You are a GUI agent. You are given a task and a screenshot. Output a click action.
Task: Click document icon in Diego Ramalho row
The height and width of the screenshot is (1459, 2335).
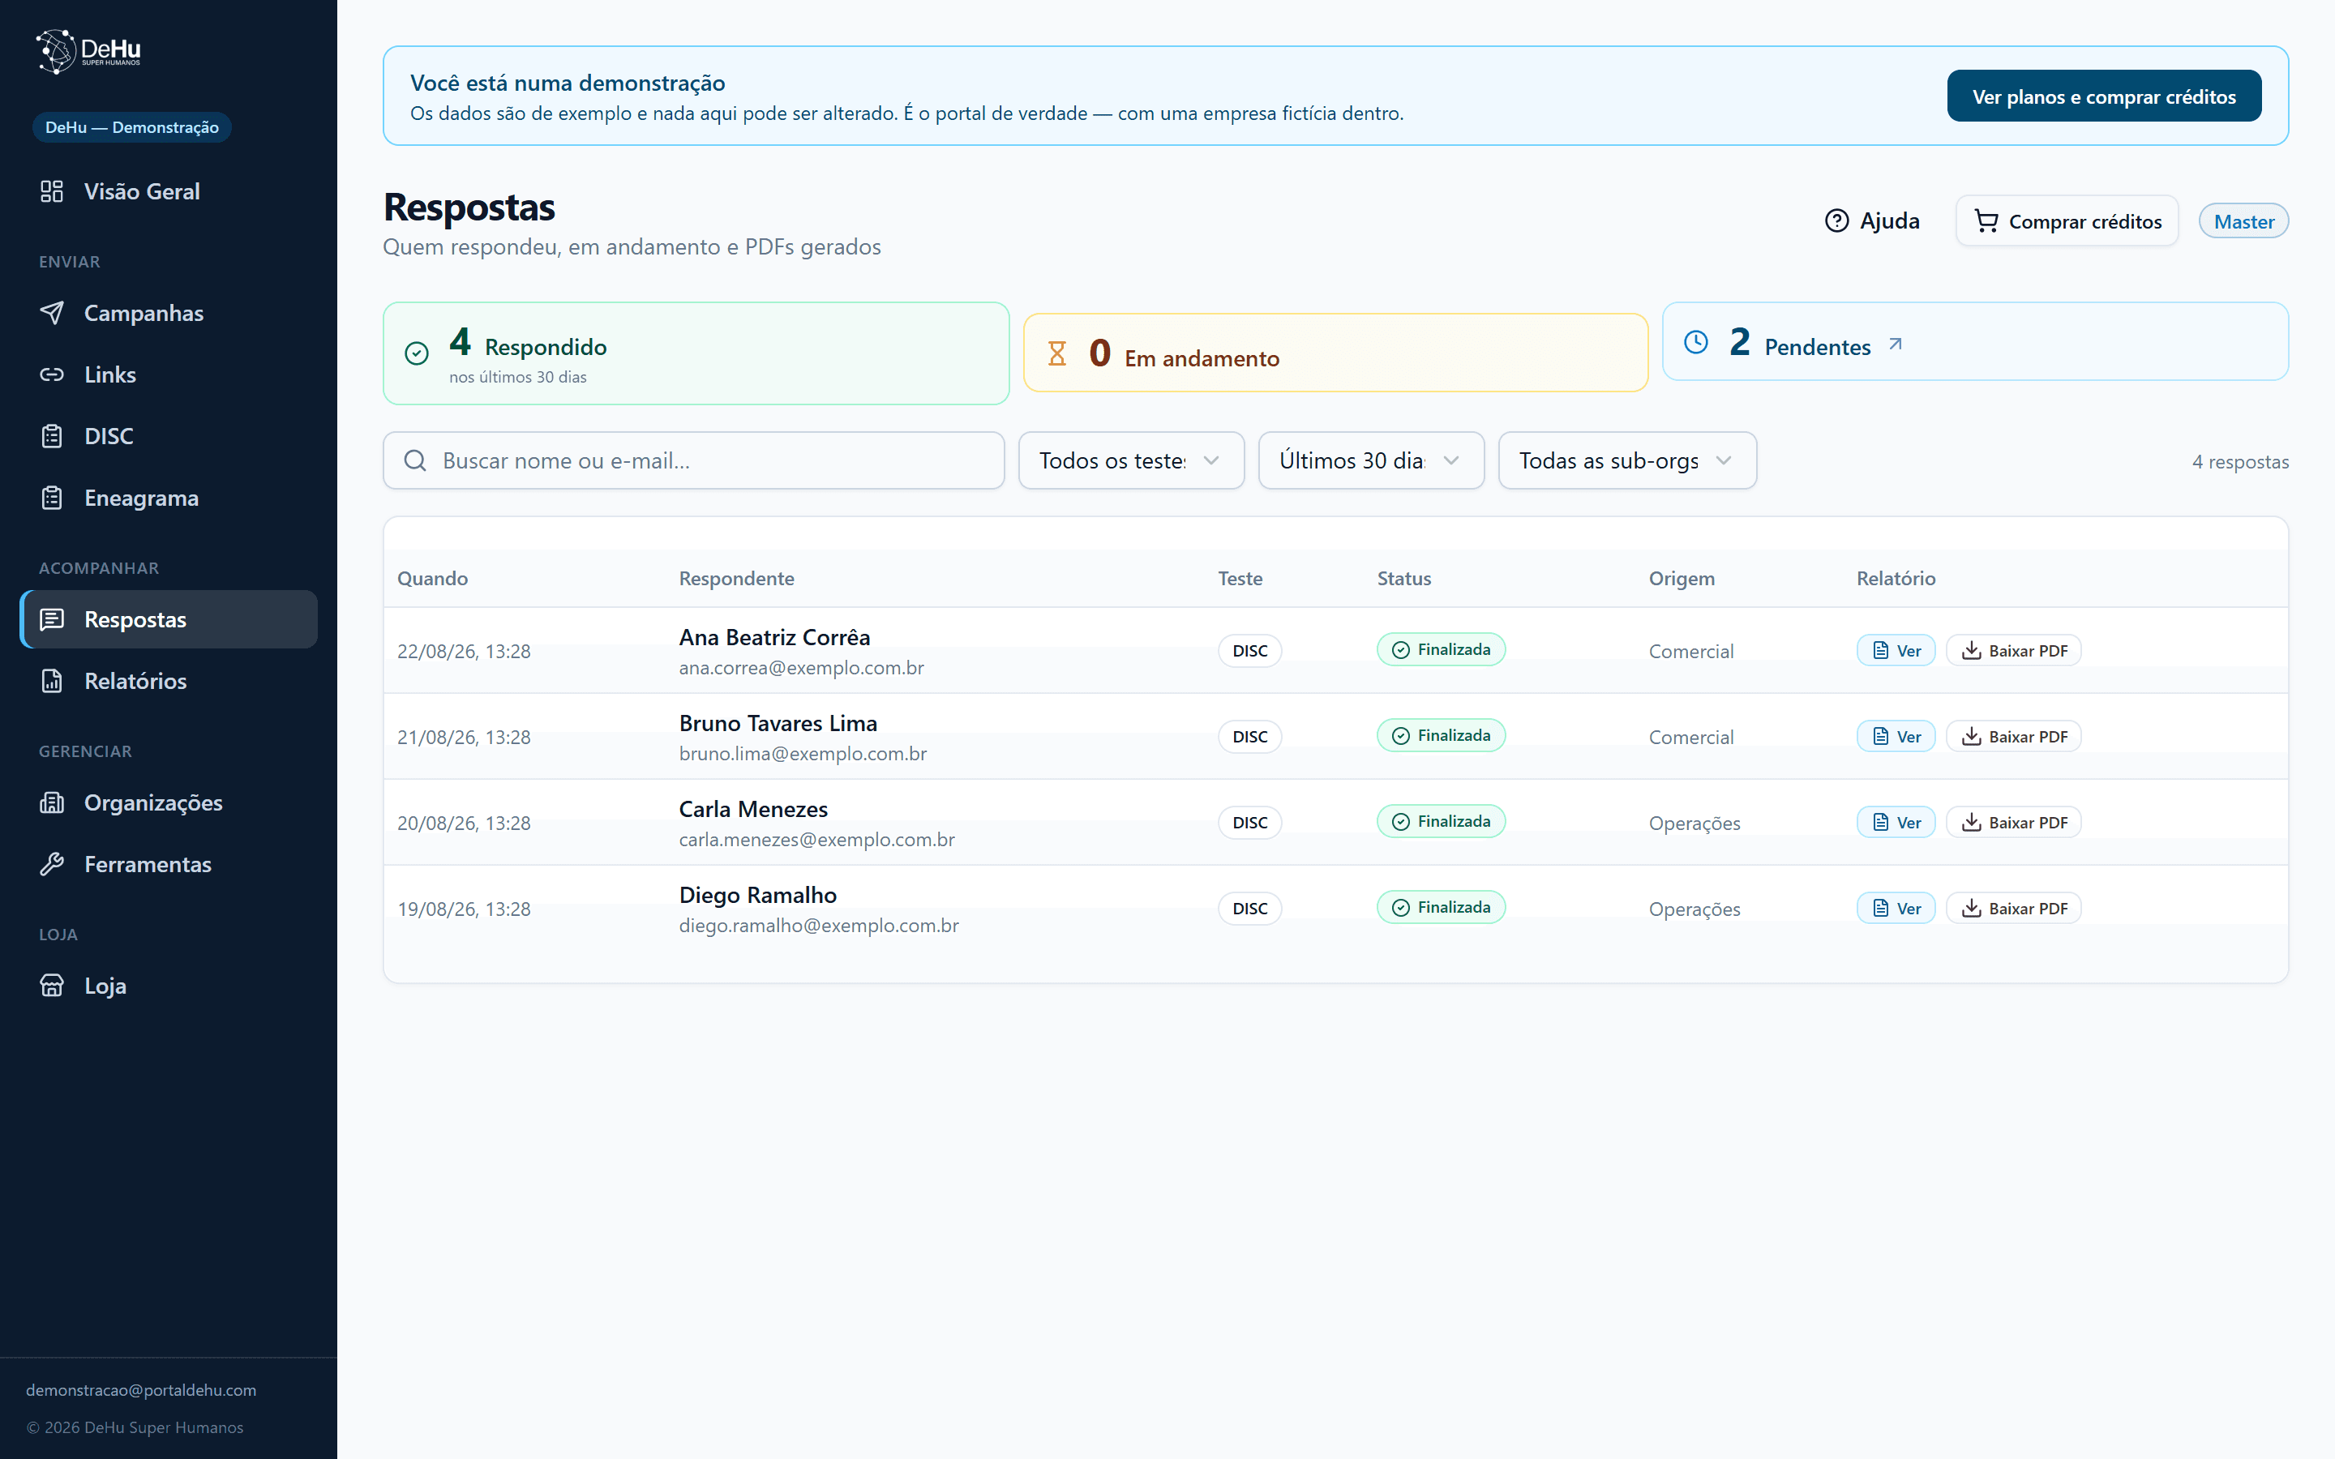click(x=1880, y=908)
